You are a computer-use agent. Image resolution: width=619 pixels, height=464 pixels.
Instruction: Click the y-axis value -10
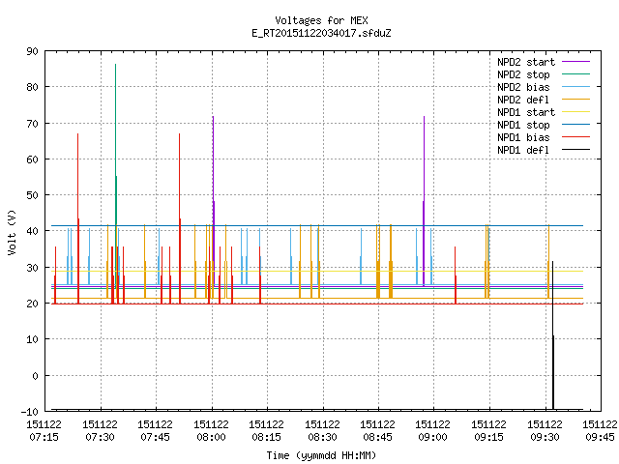click(30, 412)
